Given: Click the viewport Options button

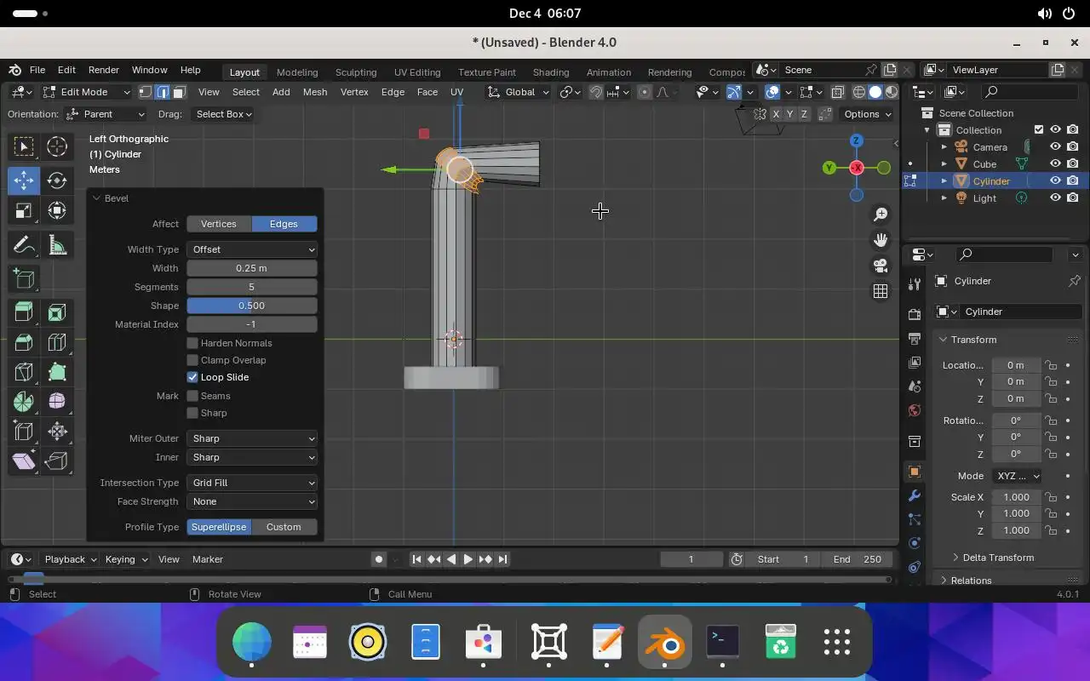Looking at the screenshot, I should (x=868, y=114).
